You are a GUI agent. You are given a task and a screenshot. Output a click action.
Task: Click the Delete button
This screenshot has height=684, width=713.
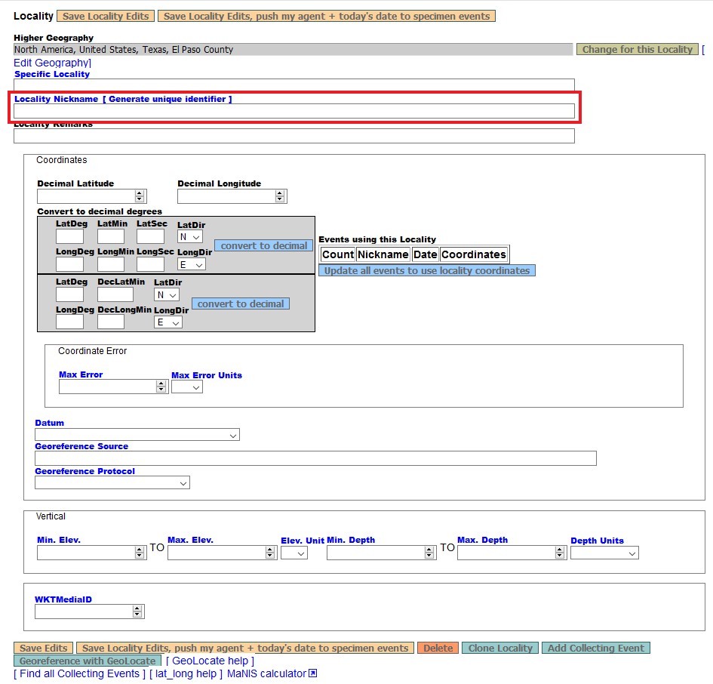pos(438,648)
